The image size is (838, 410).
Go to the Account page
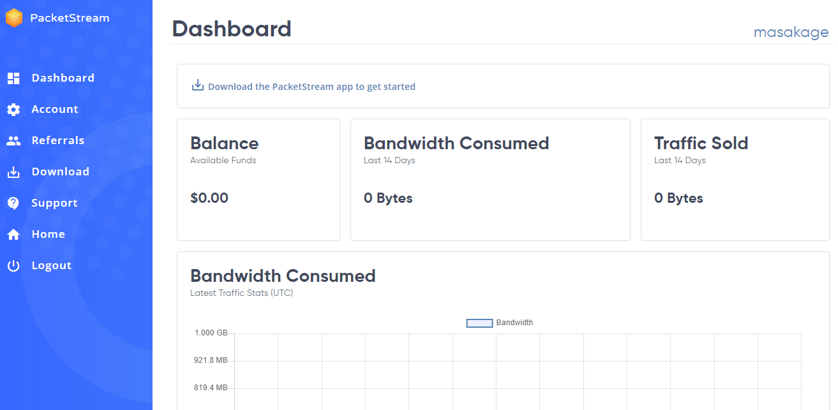coord(55,109)
